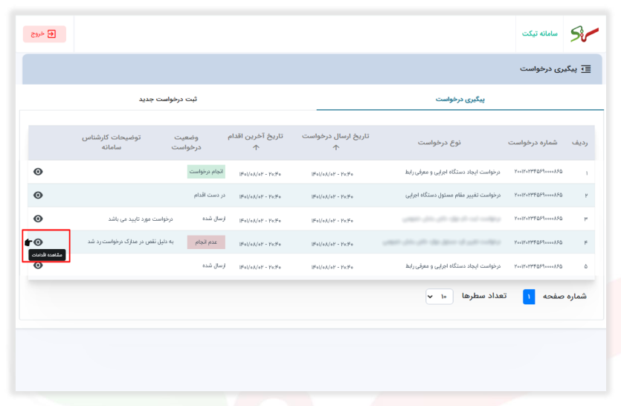621x406 pixels.
Task: Click the request number in row ۱
Action: pyautogui.click(x=538, y=172)
